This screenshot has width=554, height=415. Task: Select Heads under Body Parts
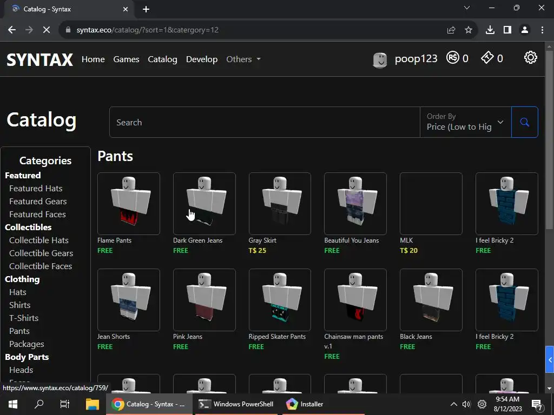(x=21, y=370)
